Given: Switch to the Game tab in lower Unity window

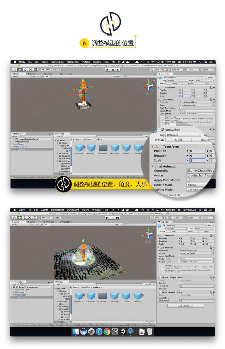Looking at the screenshot, I should pos(31,222).
